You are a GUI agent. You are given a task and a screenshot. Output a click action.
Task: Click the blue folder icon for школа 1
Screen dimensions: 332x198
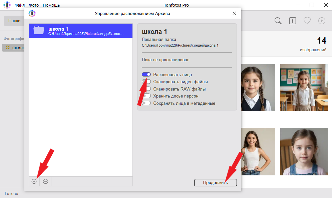coord(39,30)
